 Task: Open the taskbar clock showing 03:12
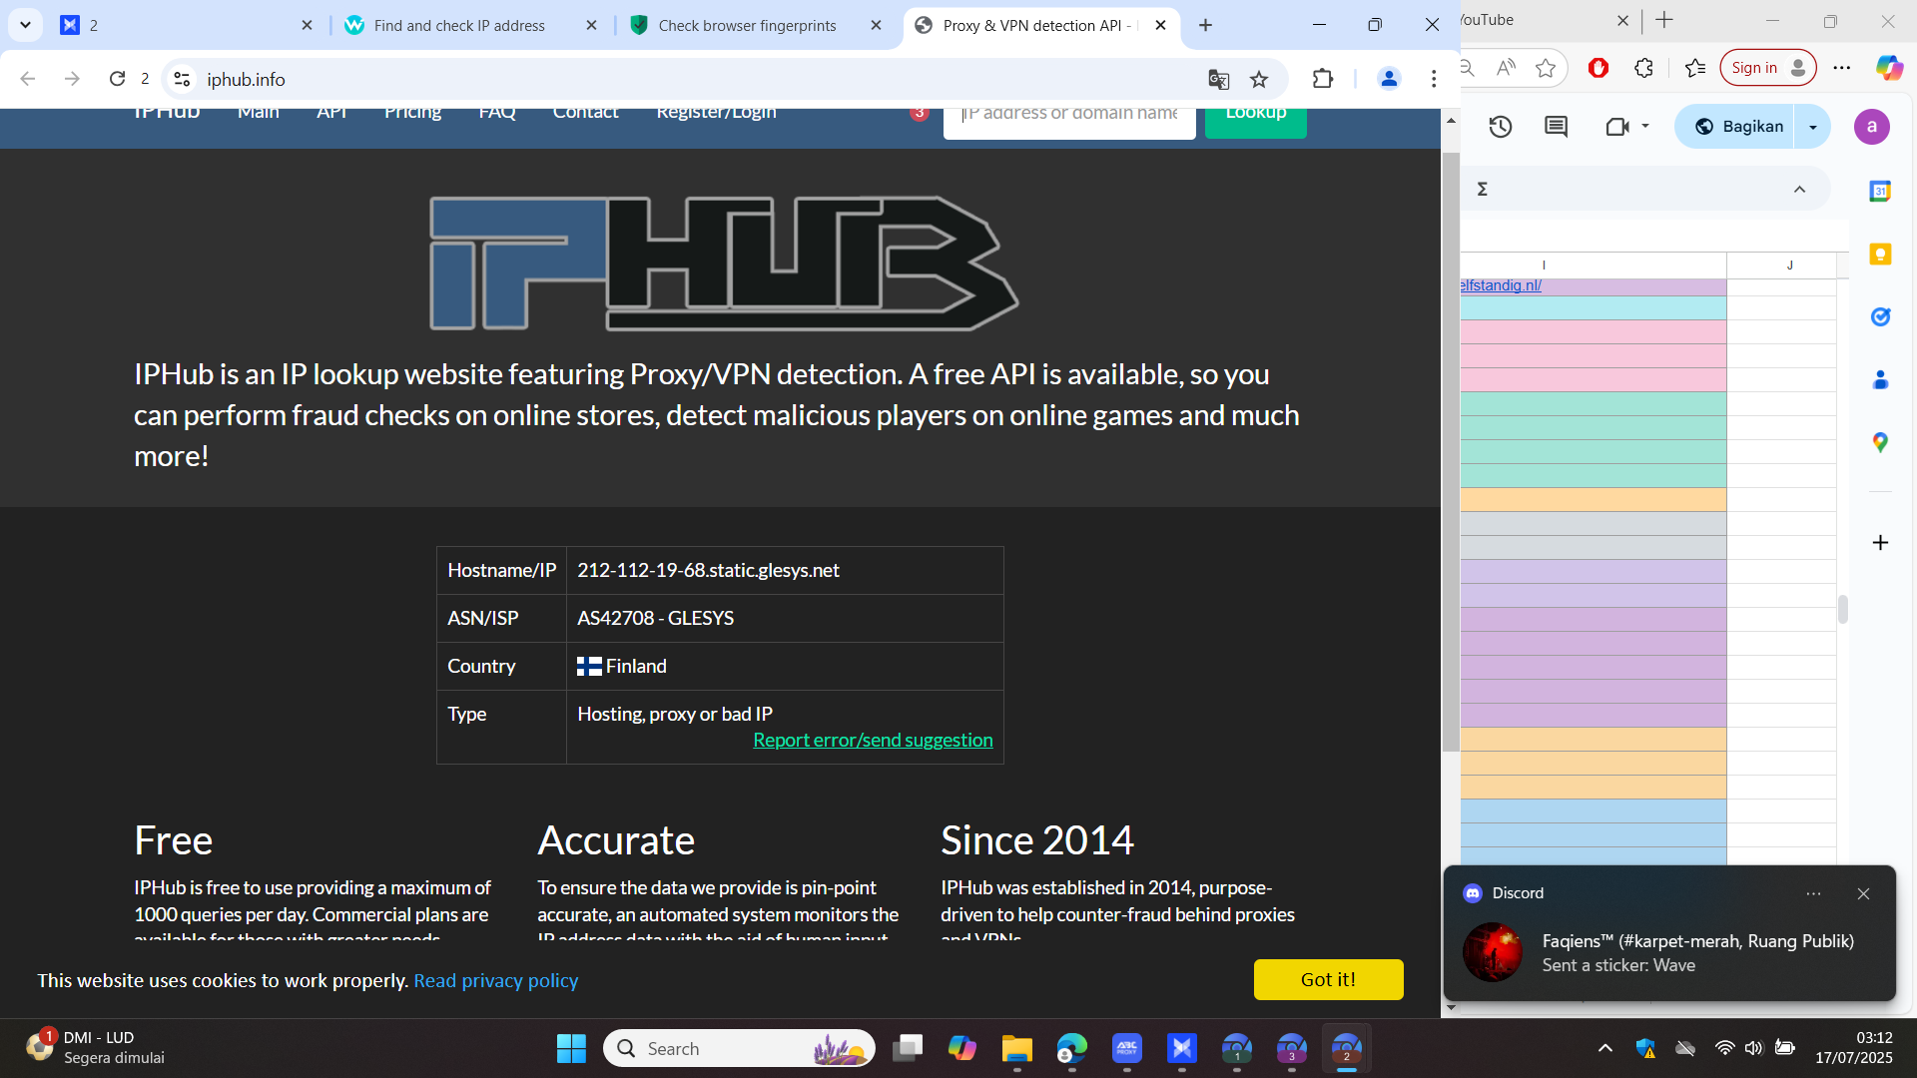1854,1048
